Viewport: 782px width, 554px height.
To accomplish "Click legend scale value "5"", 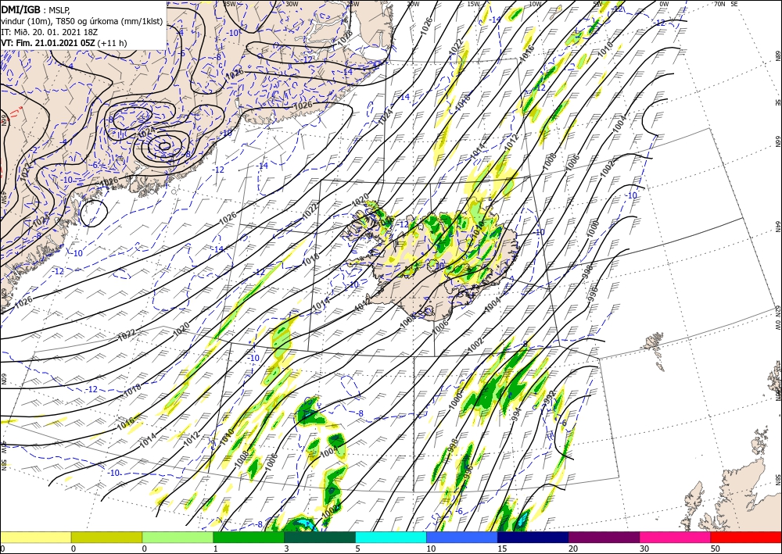I will pos(357,549).
